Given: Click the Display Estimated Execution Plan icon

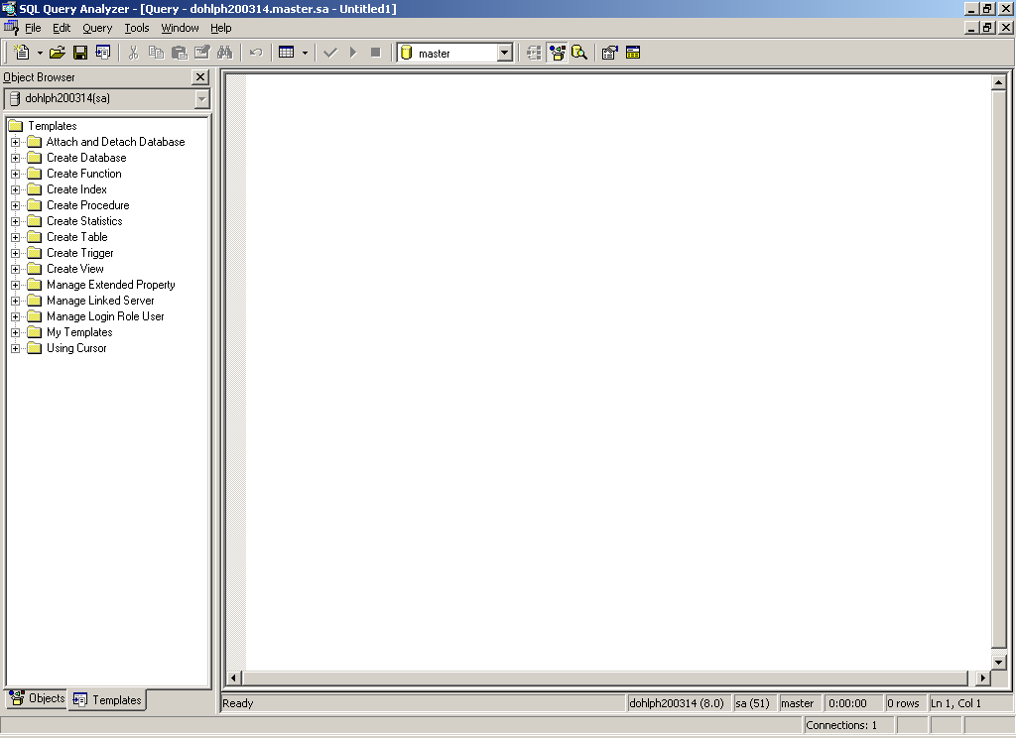Looking at the screenshot, I should [534, 53].
